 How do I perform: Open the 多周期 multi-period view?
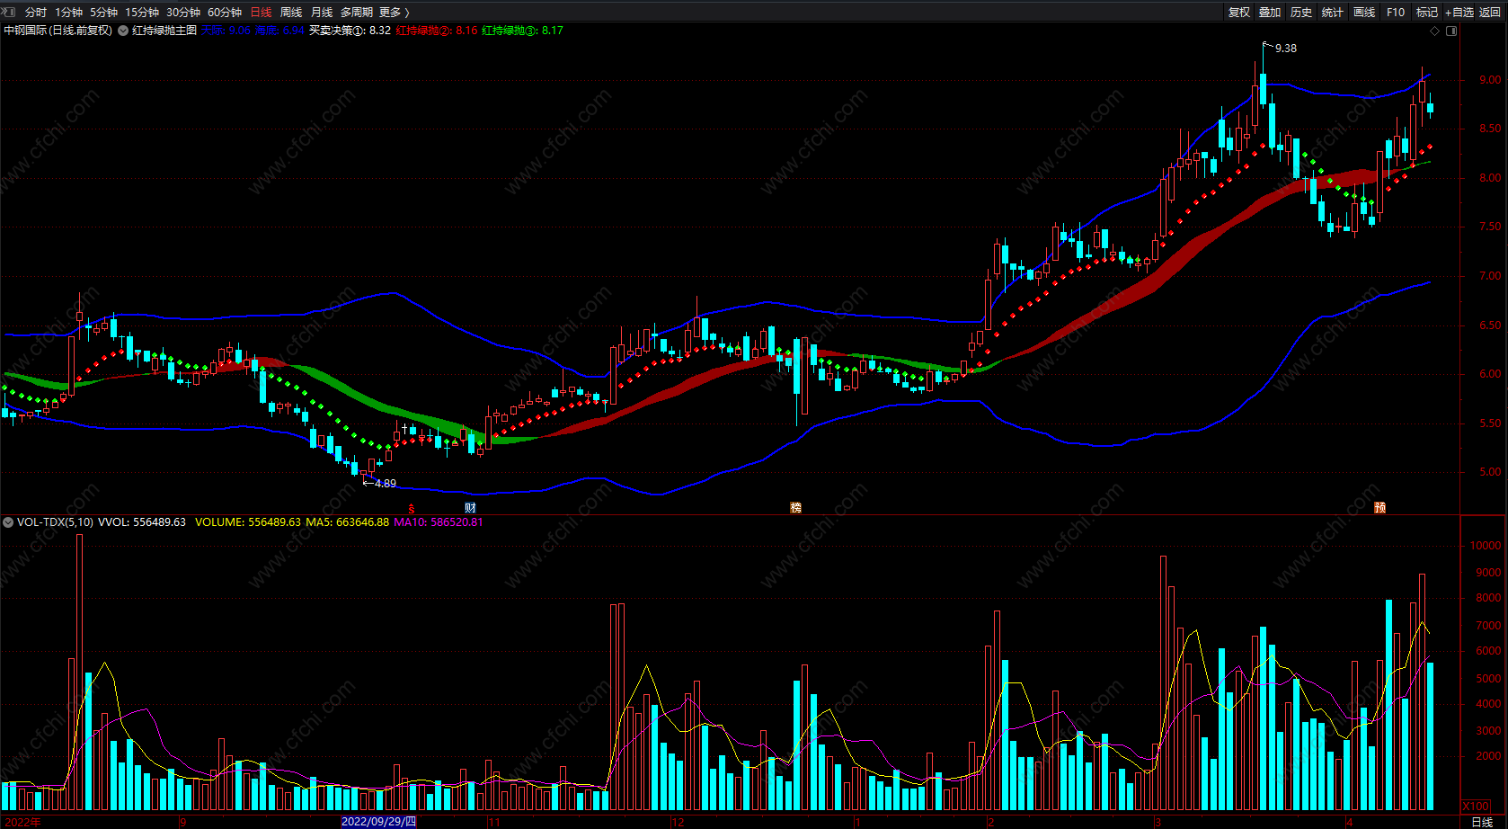pyautogui.click(x=357, y=12)
